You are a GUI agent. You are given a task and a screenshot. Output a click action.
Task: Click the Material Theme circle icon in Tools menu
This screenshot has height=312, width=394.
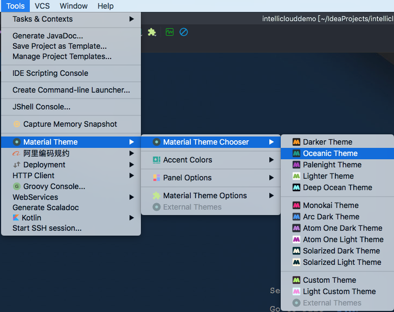(x=17, y=142)
